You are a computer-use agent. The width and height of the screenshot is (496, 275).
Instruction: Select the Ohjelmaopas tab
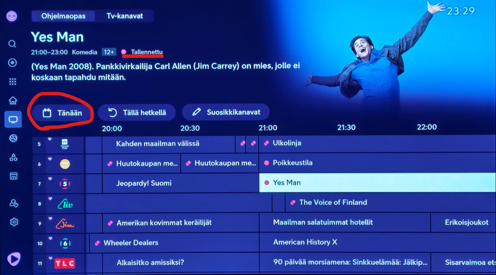pos(63,16)
